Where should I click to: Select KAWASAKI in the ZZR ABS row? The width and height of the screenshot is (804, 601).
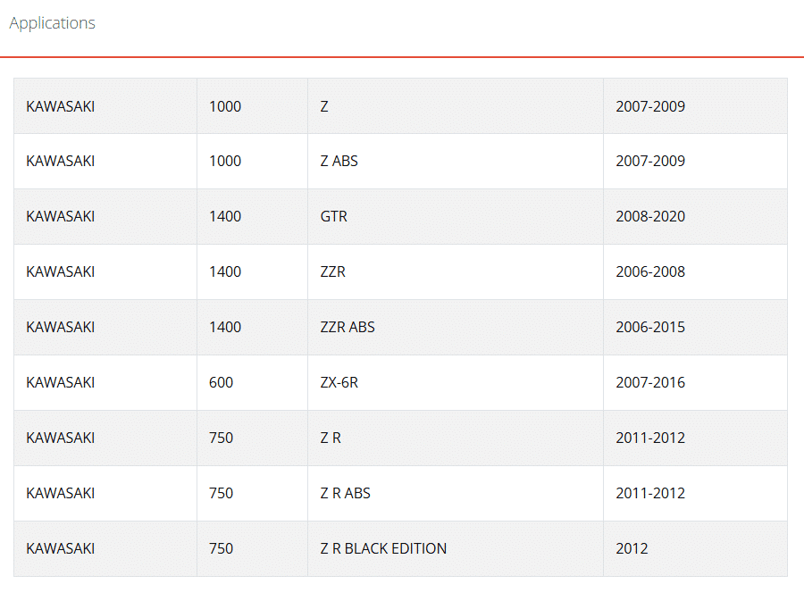click(x=61, y=327)
